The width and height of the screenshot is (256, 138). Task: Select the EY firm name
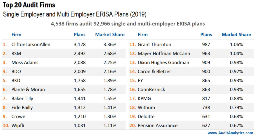pos(140,80)
